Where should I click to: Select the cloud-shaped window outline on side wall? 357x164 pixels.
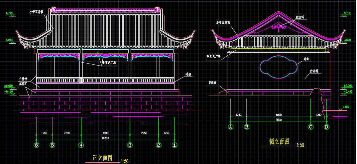279,67
